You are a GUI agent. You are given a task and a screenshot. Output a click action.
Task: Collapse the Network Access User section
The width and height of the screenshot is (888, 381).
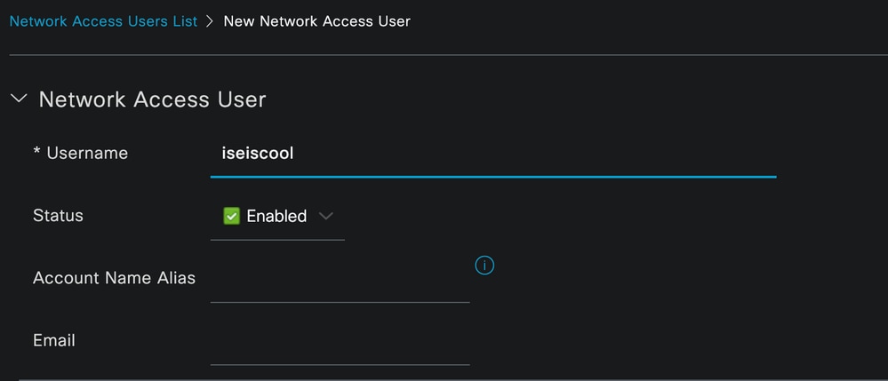pyautogui.click(x=19, y=99)
